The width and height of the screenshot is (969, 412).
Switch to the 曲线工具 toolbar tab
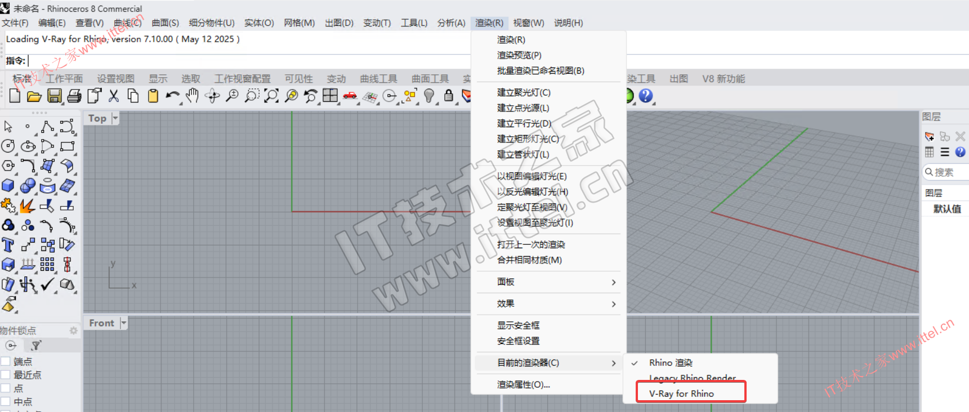point(378,79)
